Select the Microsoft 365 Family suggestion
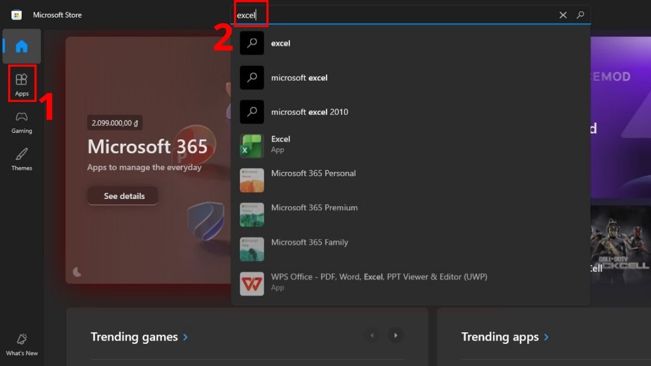Image resolution: width=651 pixels, height=366 pixels. (x=310, y=242)
